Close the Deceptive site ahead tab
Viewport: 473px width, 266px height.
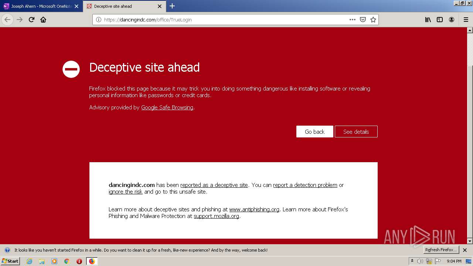pyautogui.click(x=160, y=6)
